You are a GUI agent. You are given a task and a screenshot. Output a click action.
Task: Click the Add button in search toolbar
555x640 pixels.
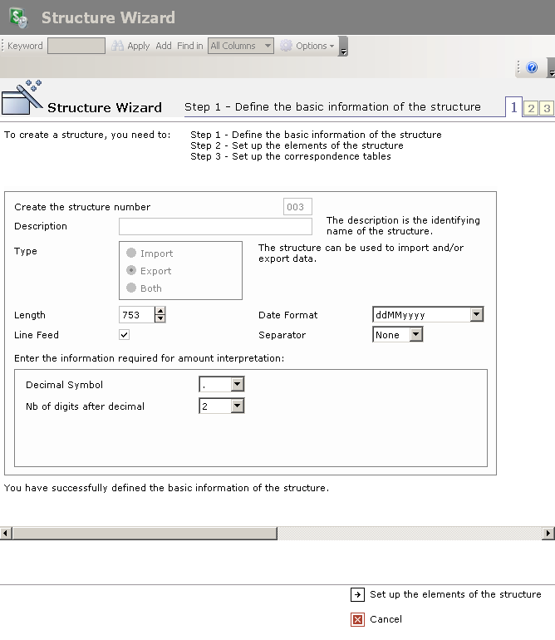click(x=164, y=46)
